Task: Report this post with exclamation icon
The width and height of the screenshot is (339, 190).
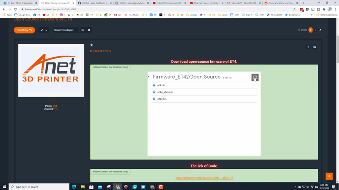Action: coord(308,46)
